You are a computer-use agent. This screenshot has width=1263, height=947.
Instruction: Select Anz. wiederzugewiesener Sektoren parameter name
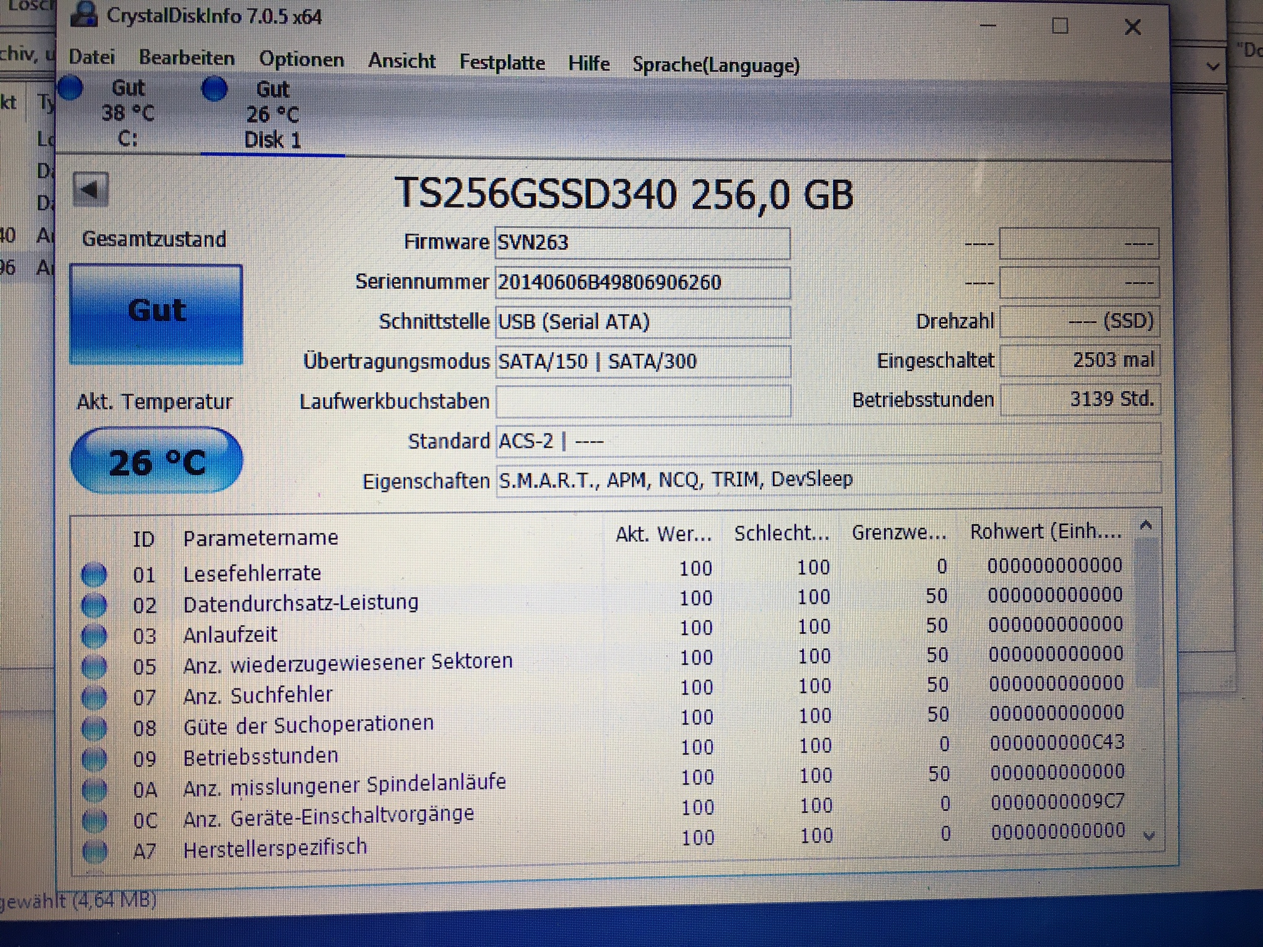[348, 662]
